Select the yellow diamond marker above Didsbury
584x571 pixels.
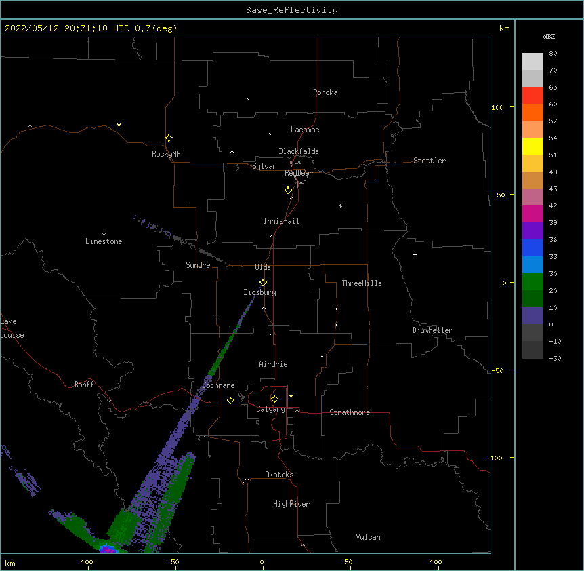pyautogui.click(x=263, y=283)
